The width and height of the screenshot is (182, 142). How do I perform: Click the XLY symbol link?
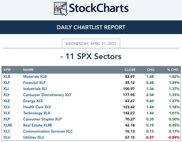point(6,95)
